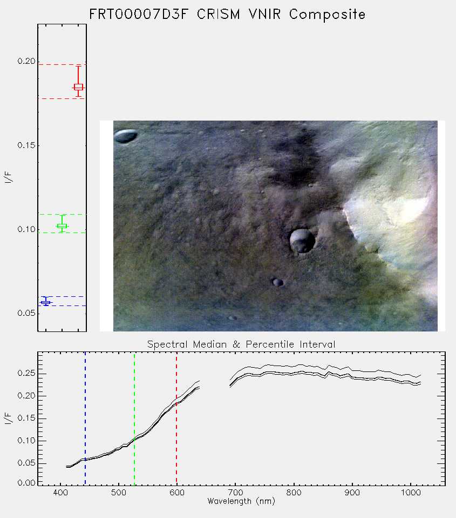The height and width of the screenshot is (518, 456).
Task: Click the small crater below central crater
Action: pos(277,282)
